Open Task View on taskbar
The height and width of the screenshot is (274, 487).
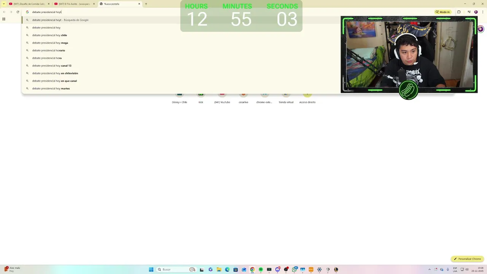pos(202,269)
